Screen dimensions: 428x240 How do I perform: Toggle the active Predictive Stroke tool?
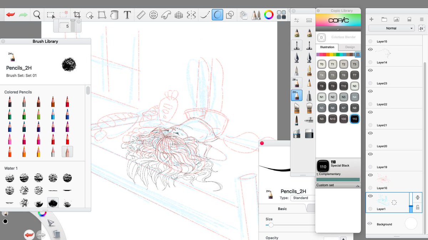click(217, 15)
